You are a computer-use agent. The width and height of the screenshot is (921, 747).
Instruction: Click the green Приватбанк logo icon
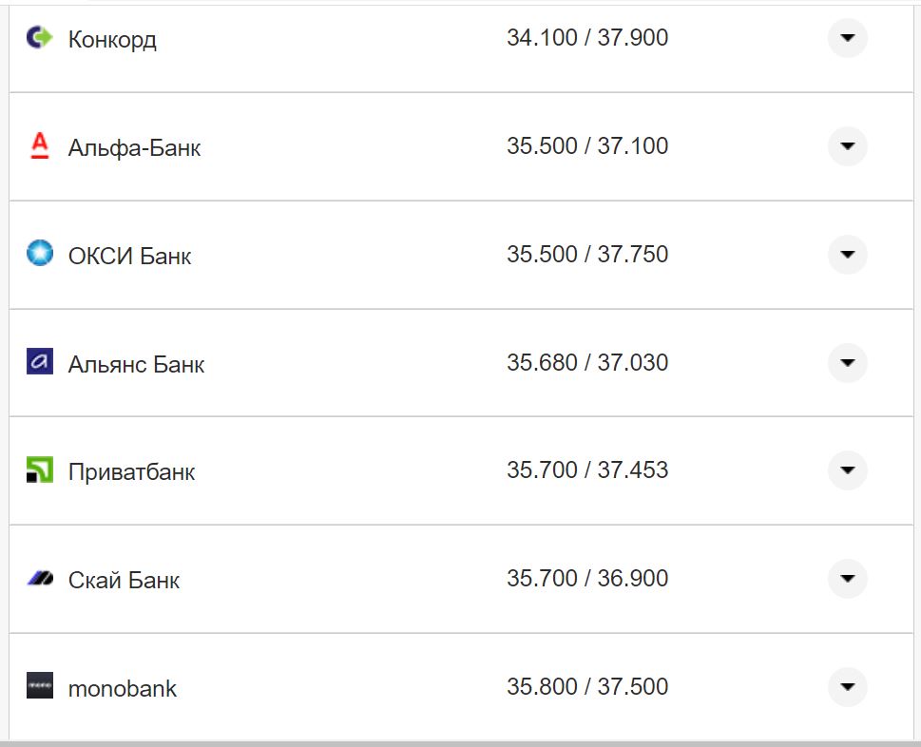coord(39,470)
